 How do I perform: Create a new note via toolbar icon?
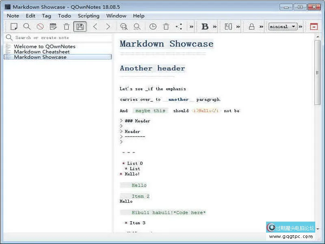[x=14, y=27]
